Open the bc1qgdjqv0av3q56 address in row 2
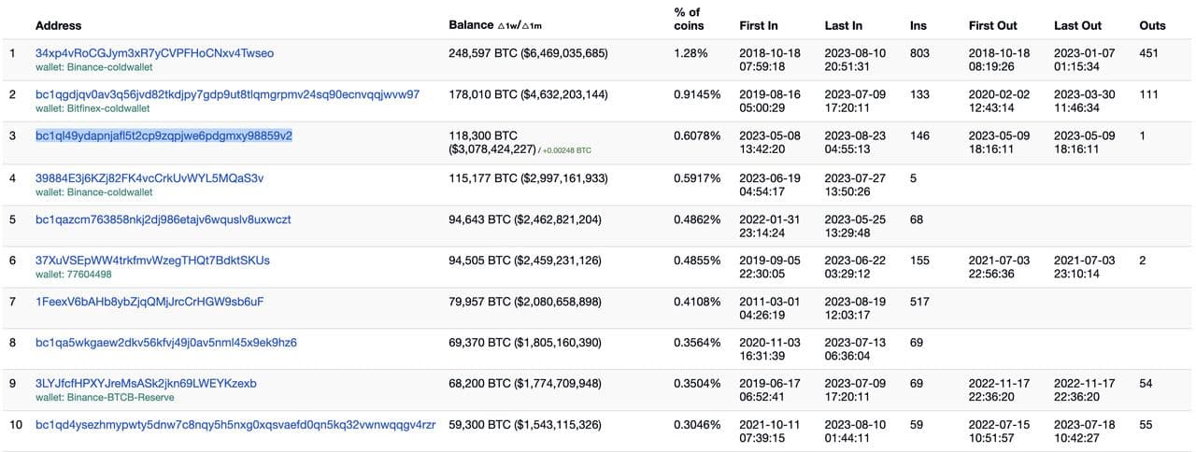The height and width of the screenshot is (452, 1196). click(x=227, y=94)
